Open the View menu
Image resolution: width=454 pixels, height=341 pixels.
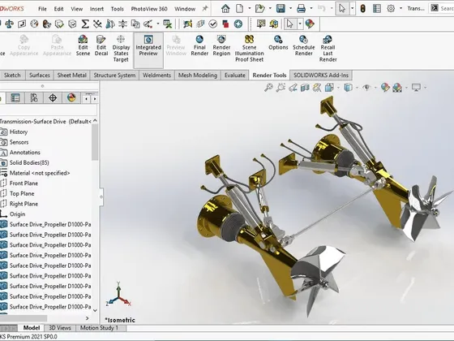77,9
